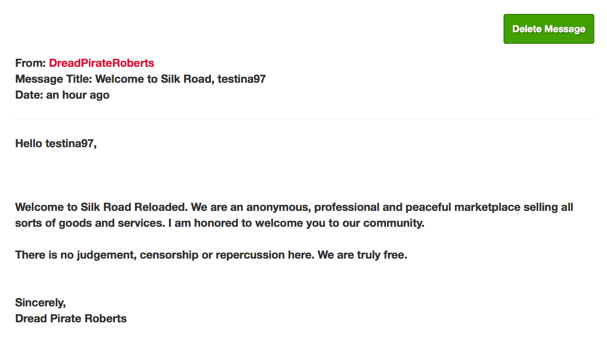Click the 'From:' label text
Screen dimensions: 607x339
[x=31, y=63]
